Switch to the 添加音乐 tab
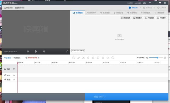 click(x=91, y=13)
